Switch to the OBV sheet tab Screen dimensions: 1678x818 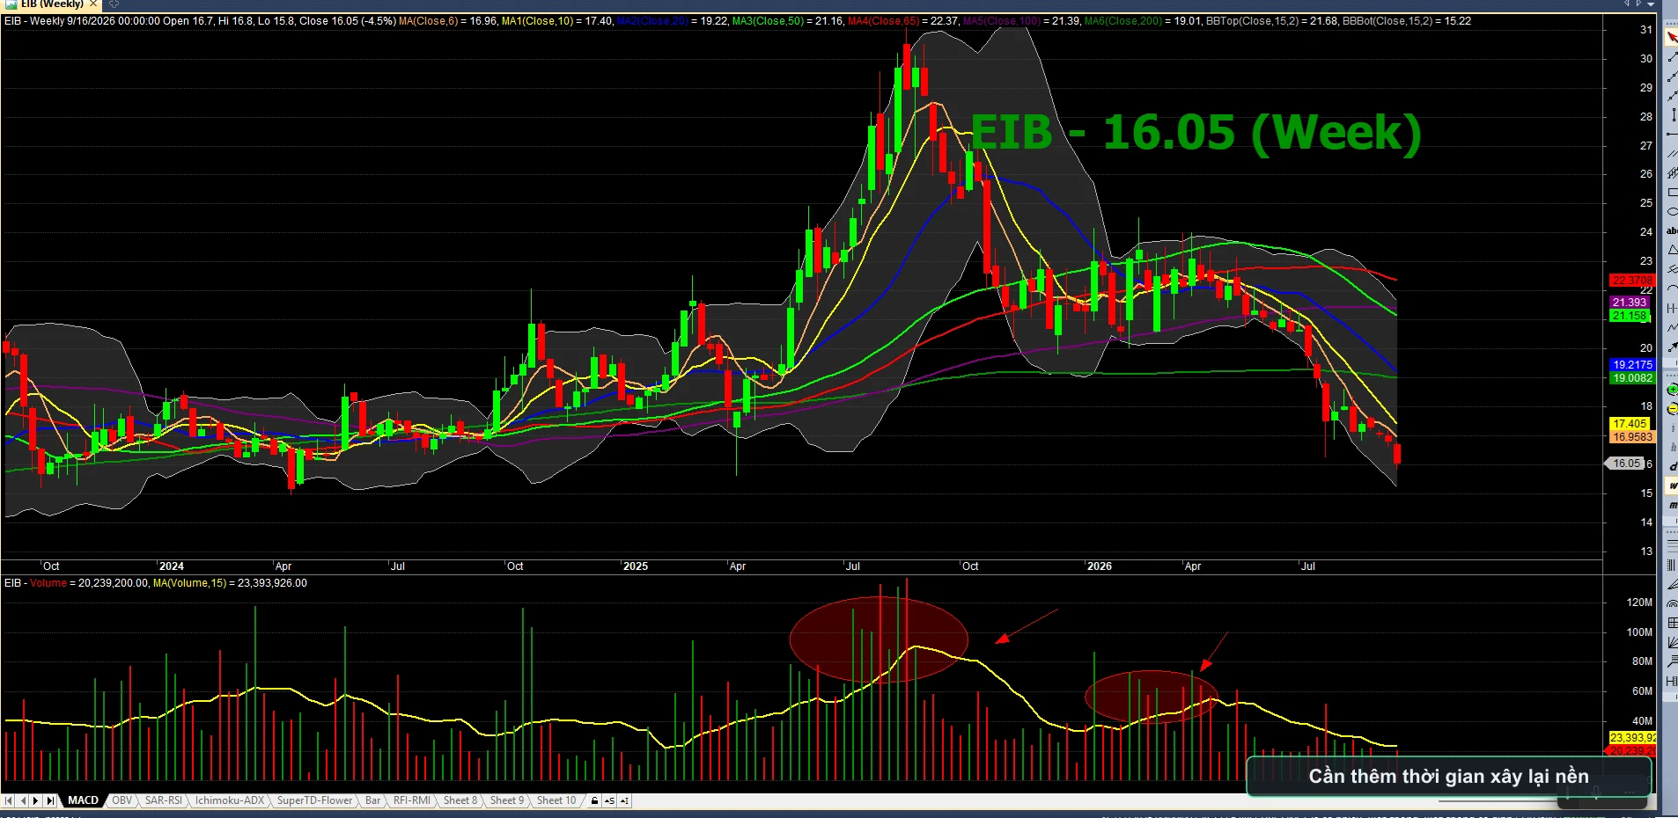[121, 800]
